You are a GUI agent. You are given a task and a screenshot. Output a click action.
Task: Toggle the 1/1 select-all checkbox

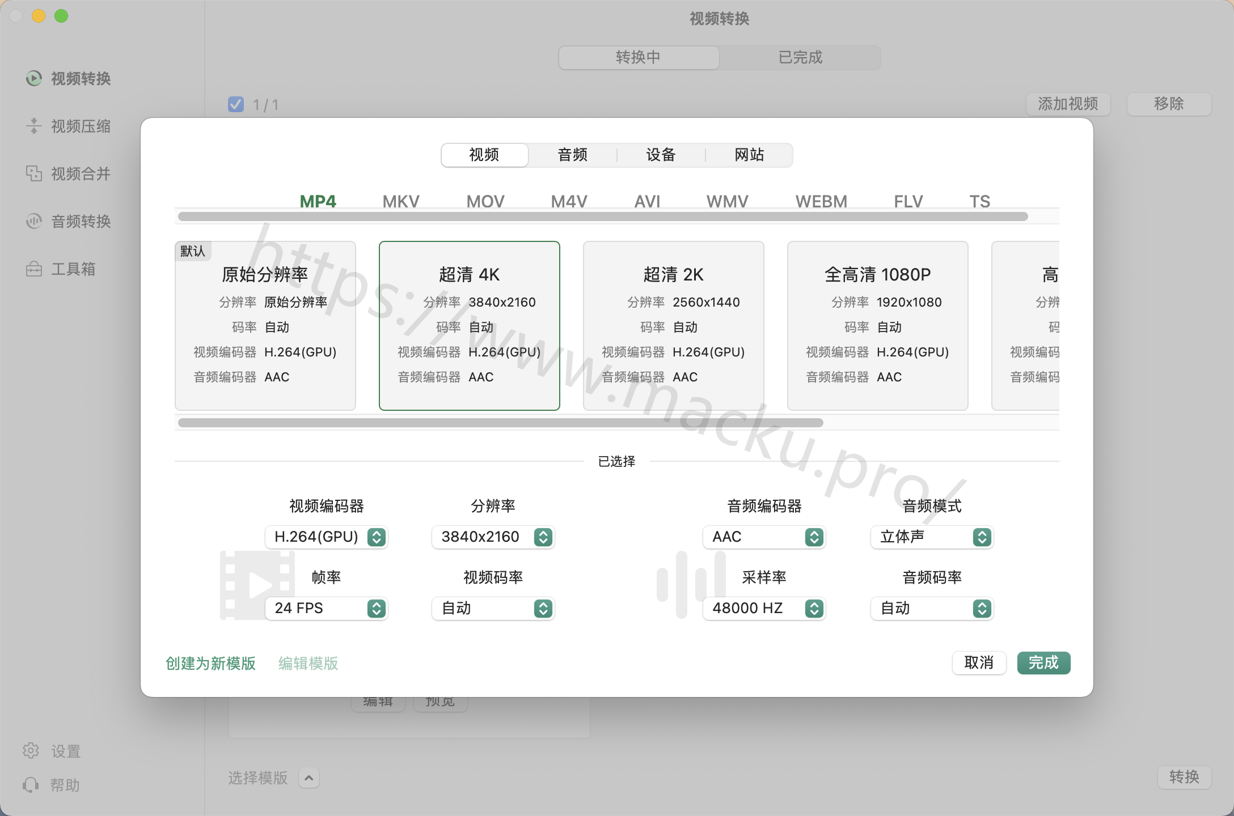click(x=236, y=104)
